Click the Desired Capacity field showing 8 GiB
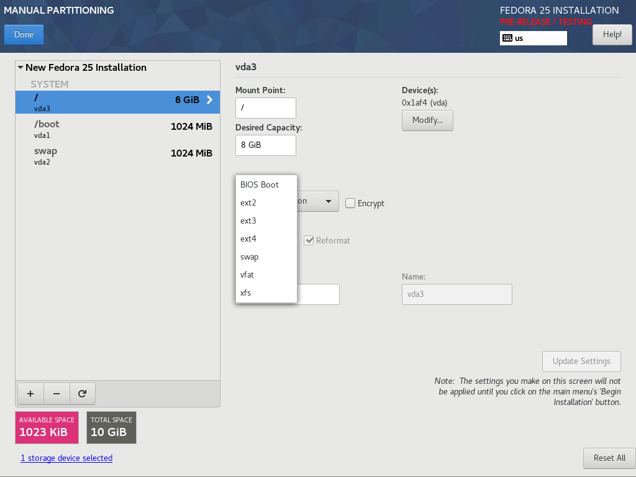The width and height of the screenshot is (636, 477). pos(266,145)
